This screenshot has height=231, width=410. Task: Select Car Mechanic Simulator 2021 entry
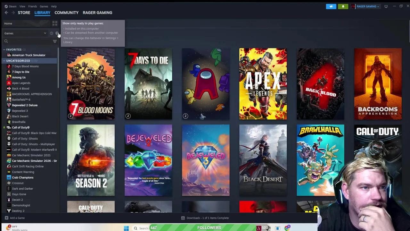pyautogui.click(x=31, y=155)
